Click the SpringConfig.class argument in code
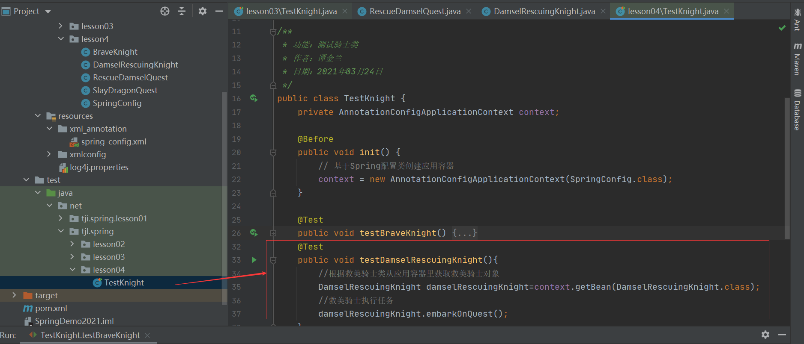804x344 pixels. point(616,179)
